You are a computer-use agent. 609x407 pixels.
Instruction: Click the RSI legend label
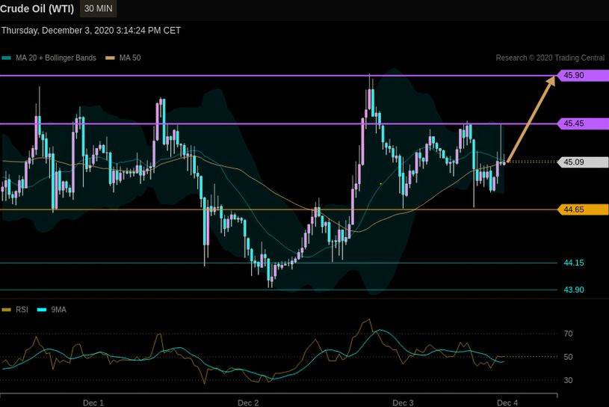pos(22,310)
